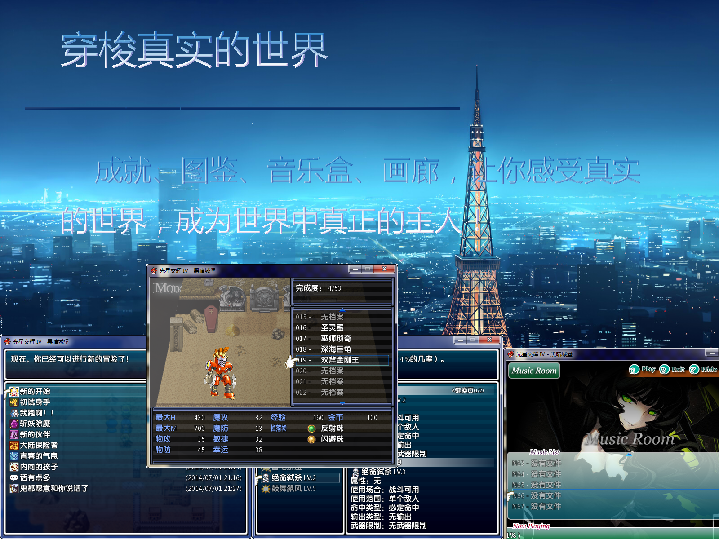This screenshot has height=539, width=719.
Task: Select the 青春的气息 achievement icon
Action: [14, 456]
